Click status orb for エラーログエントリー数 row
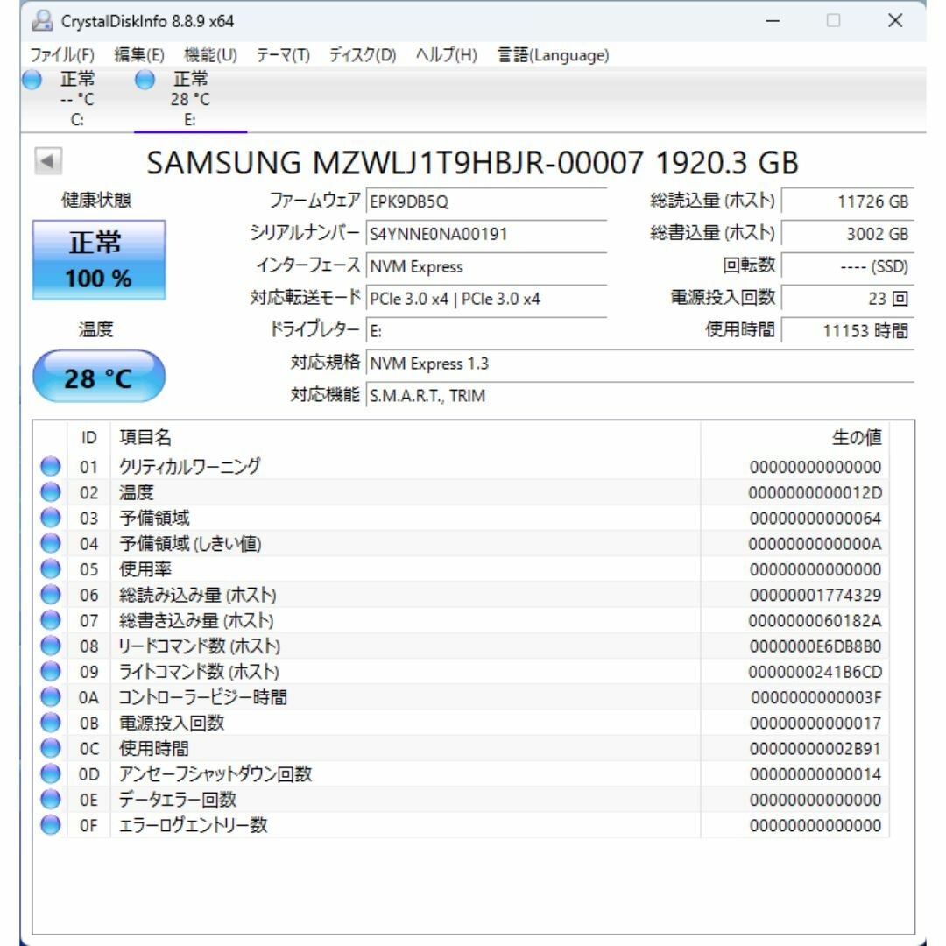The height and width of the screenshot is (946, 946). (51, 825)
